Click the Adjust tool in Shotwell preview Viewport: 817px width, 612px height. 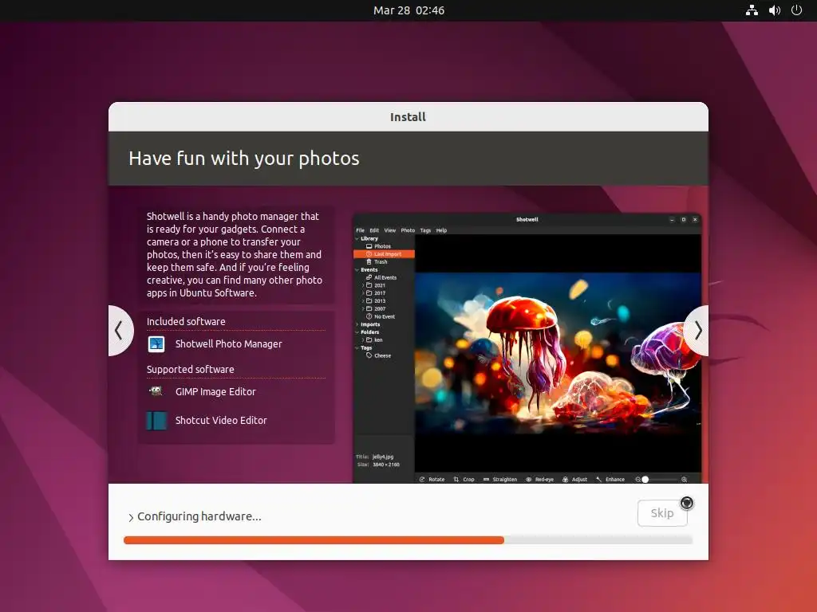coord(574,479)
